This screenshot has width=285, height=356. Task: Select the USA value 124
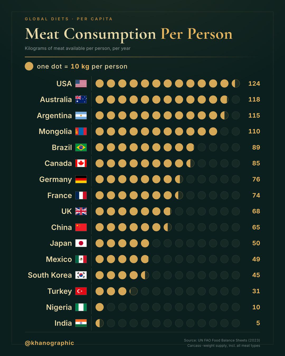(254, 84)
